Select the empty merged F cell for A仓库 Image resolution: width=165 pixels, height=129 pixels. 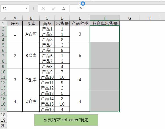tap(105, 34)
